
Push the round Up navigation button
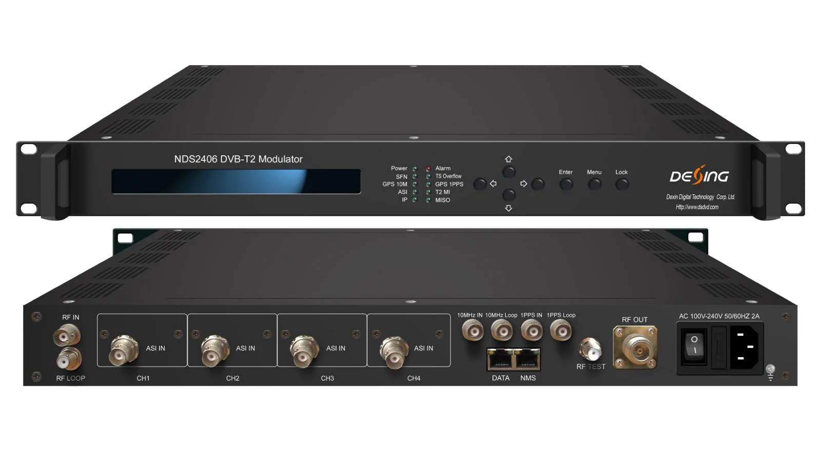[509, 172]
